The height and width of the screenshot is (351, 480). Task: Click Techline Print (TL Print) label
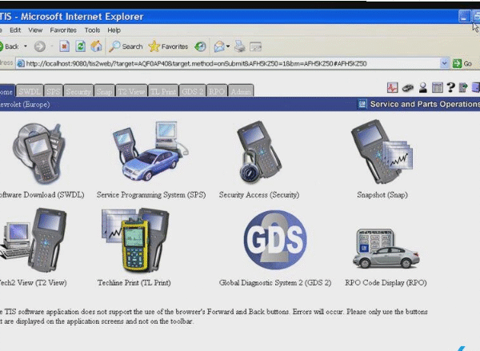[x=134, y=283]
